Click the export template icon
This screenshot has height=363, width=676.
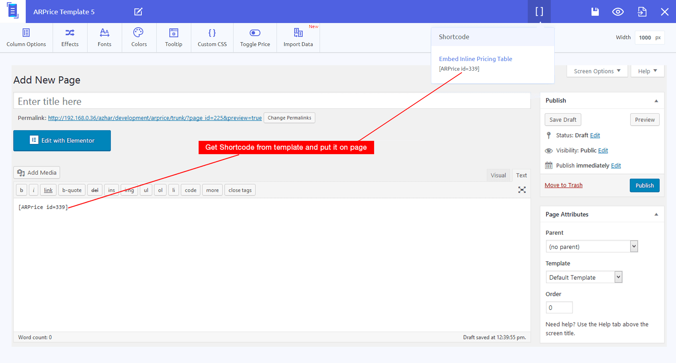point(642,12)
